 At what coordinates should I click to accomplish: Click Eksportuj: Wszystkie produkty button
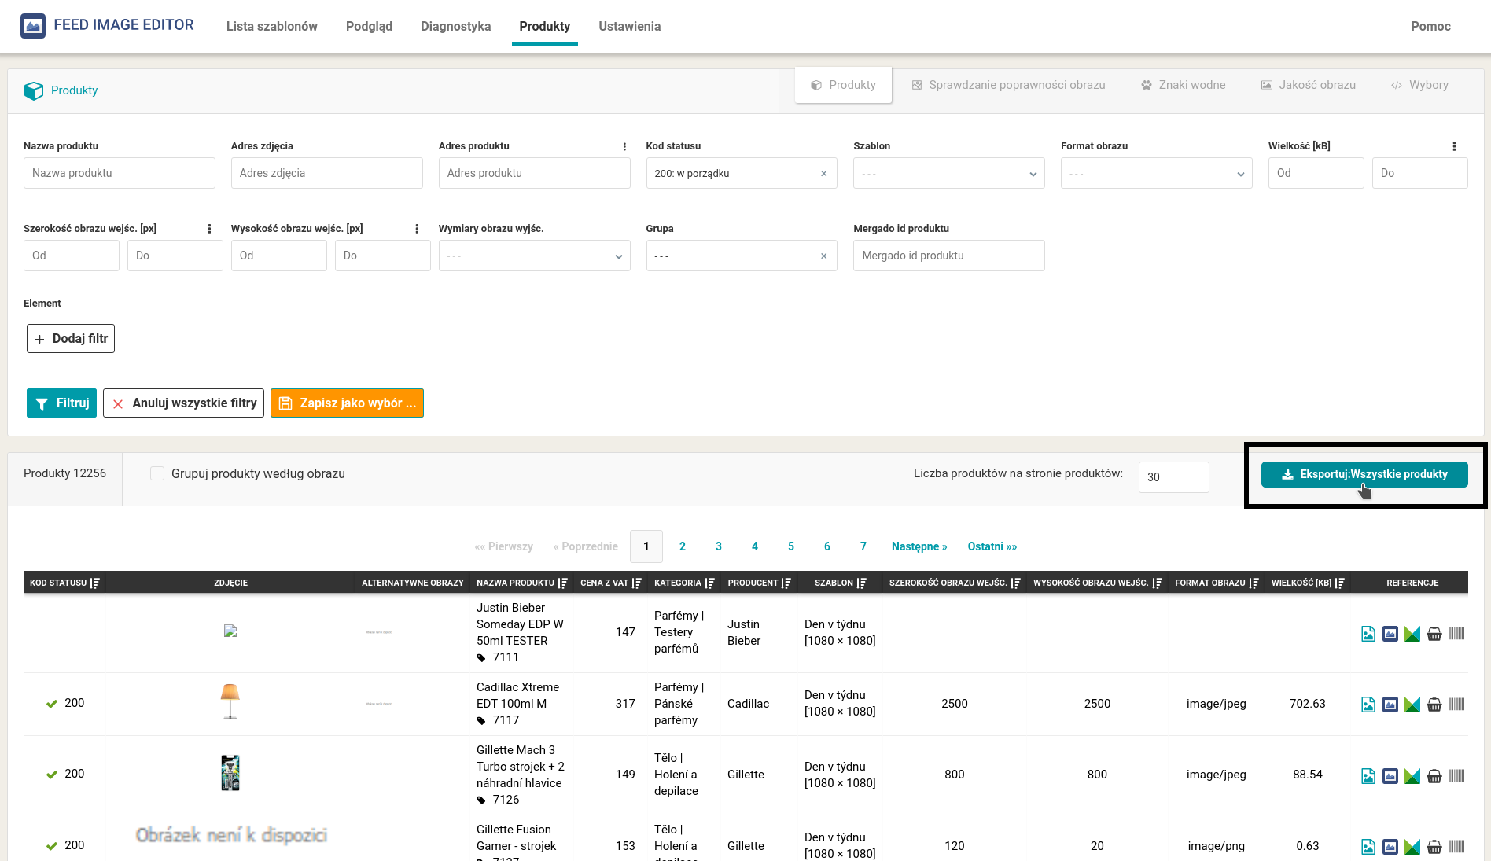(x=1364, y=474)
